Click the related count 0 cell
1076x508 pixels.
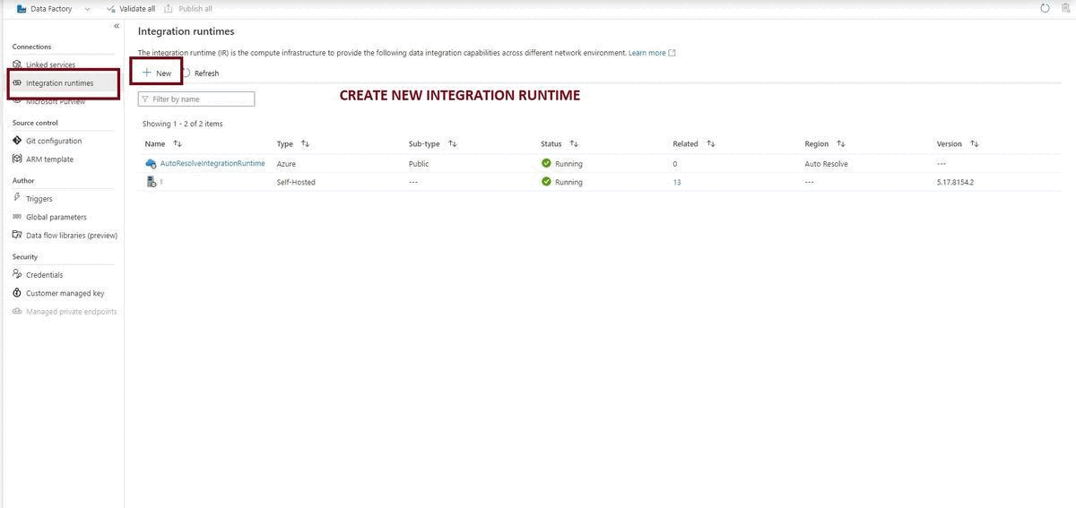[x=675, y=164]
